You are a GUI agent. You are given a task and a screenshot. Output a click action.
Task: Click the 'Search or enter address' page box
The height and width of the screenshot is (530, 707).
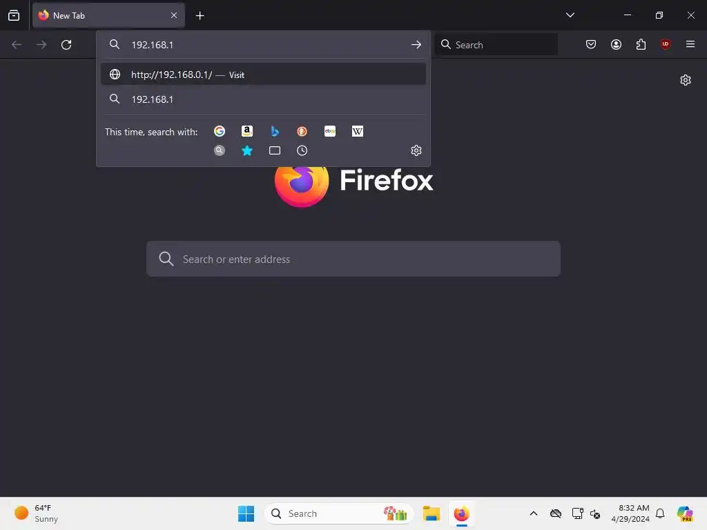353,259
